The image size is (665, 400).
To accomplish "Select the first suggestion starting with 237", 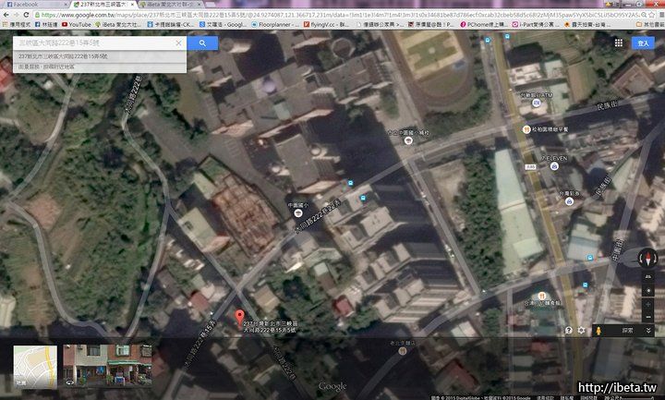I will [99, 56].
